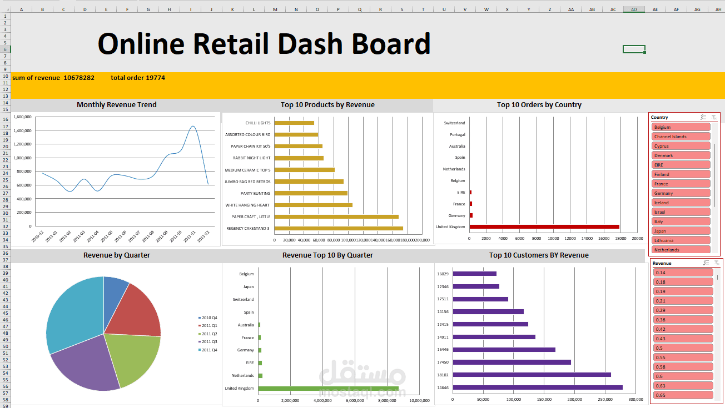Click the 2011 Q1 pie legend entry

(x=208, y=326)
